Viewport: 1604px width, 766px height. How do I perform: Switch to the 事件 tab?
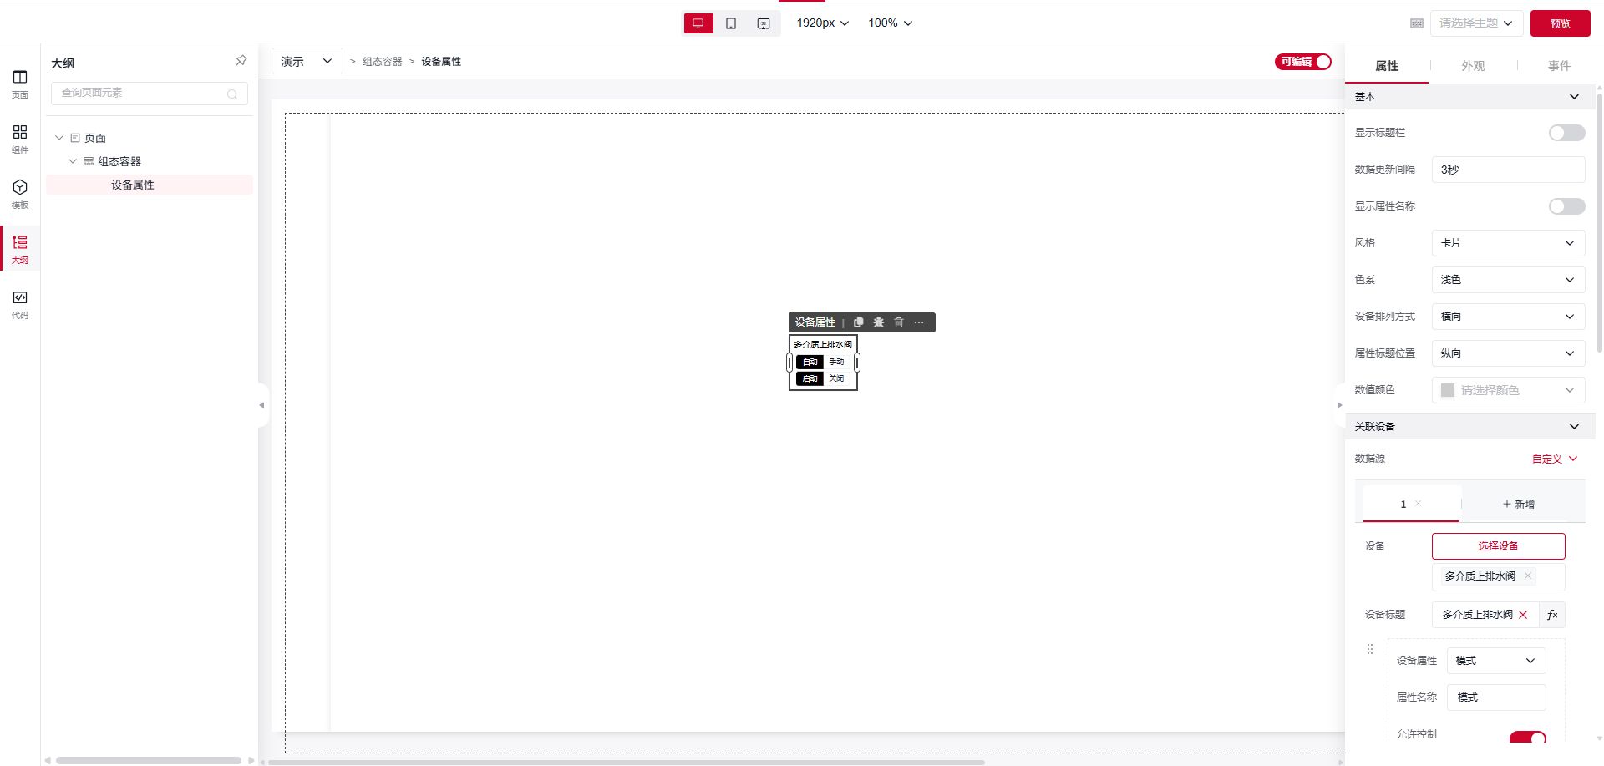click(1559, 66)
